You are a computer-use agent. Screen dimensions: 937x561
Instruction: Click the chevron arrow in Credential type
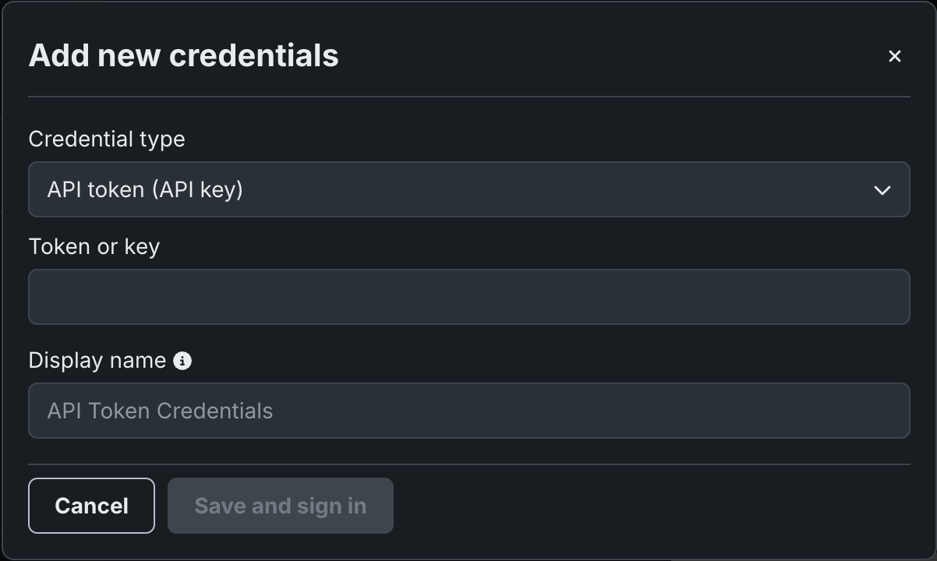click(882, 190)
